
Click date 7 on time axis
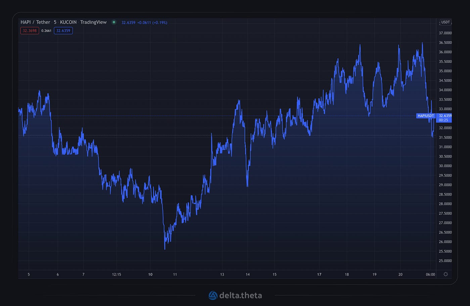click(84, 274)
